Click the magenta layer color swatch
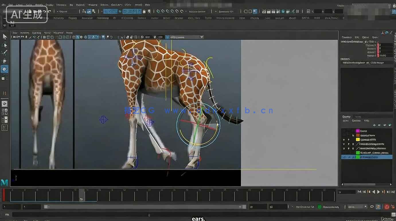This screenshot has height=221, width=396. click(358, 131)
